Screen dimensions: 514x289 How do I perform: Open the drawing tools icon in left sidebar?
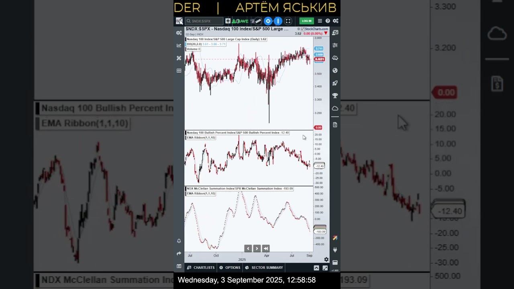179,58
